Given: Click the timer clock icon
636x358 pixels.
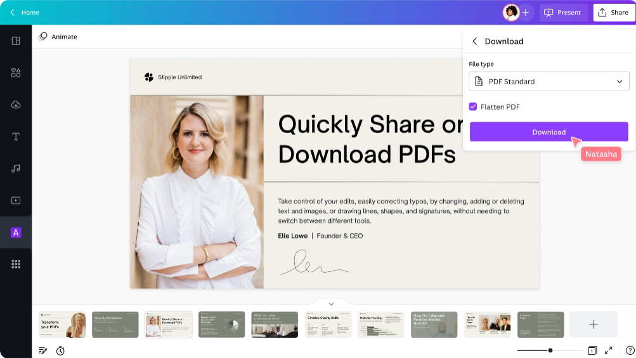Looking at the screenshot, I should click(x=60, y=350).
